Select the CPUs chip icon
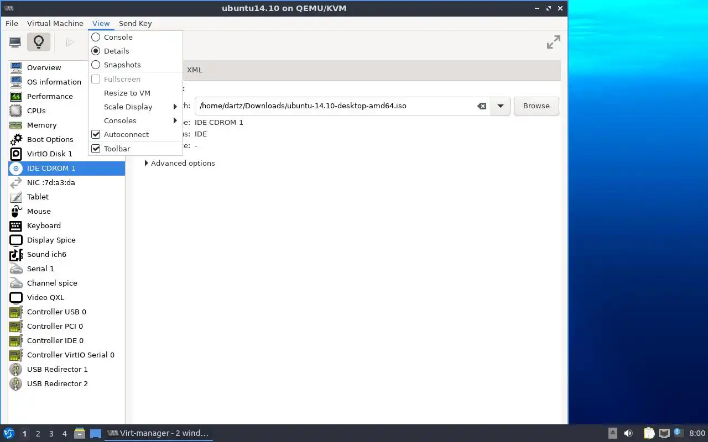708x442 pixels. click(16, 110)
